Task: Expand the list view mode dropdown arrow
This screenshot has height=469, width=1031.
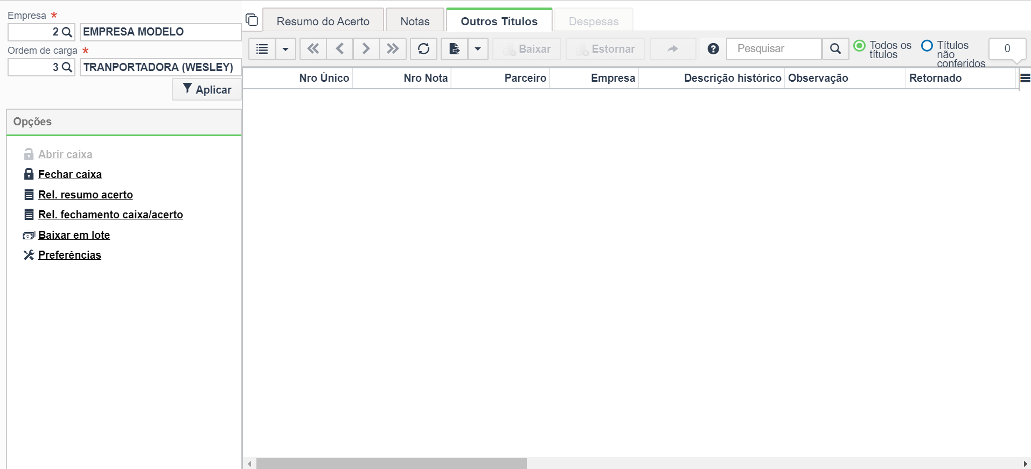Action: pyautogui.click(x=285, y=49)
